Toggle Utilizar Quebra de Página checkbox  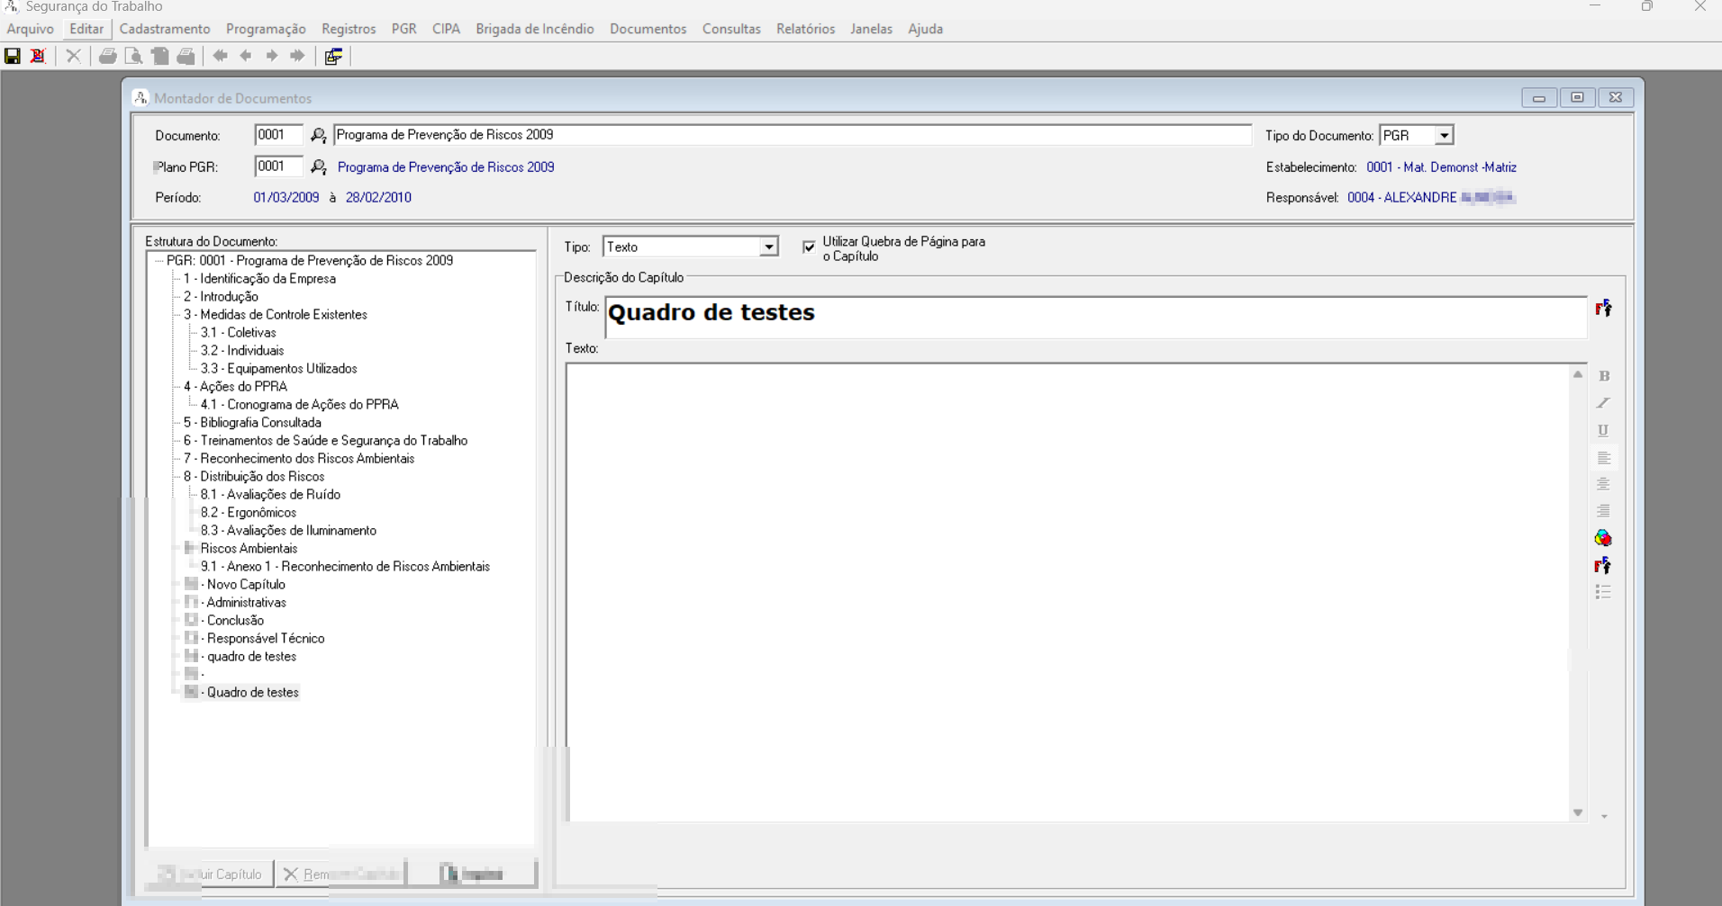click(x=809, y=247)
